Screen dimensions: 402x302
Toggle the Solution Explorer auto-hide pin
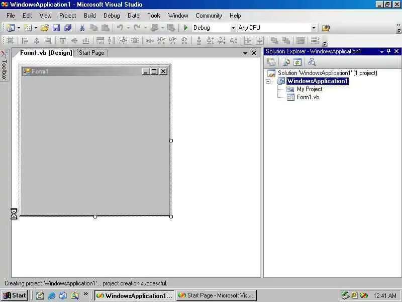(x=388, y=51)
